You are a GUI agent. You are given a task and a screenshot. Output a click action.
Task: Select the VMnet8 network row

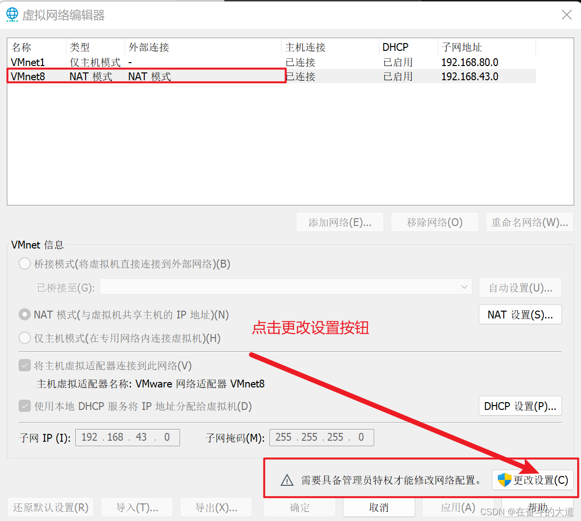click(x=271, y=76)
